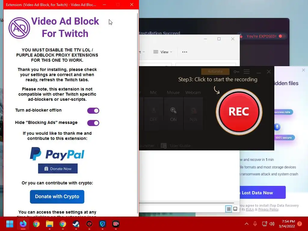
Task: Click the extension popup vertical scrollbar
Action: pos(137,113)
